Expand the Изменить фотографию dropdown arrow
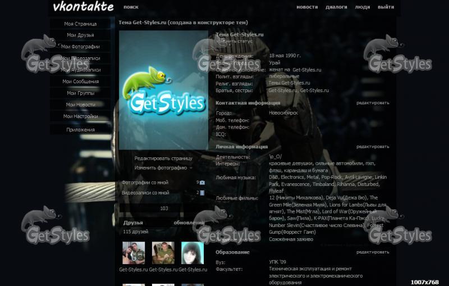449x286 pixels. (x=191, y=168)
